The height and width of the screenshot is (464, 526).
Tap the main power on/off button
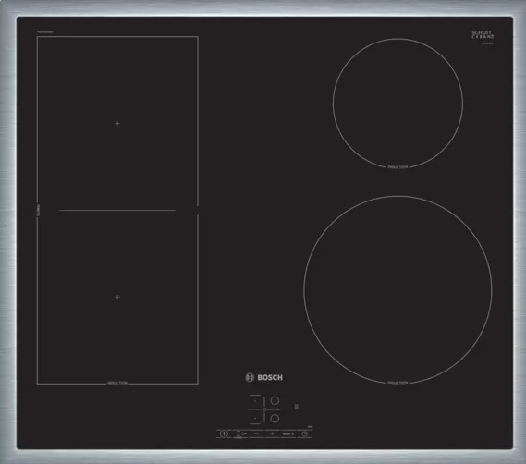(224, 433)
